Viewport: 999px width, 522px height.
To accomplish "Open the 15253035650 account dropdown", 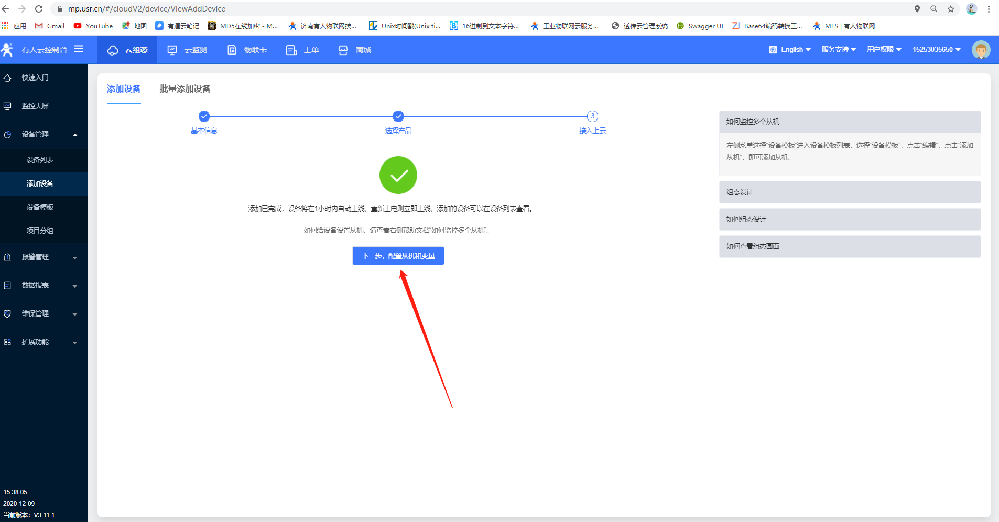I will tap(936, 50).
